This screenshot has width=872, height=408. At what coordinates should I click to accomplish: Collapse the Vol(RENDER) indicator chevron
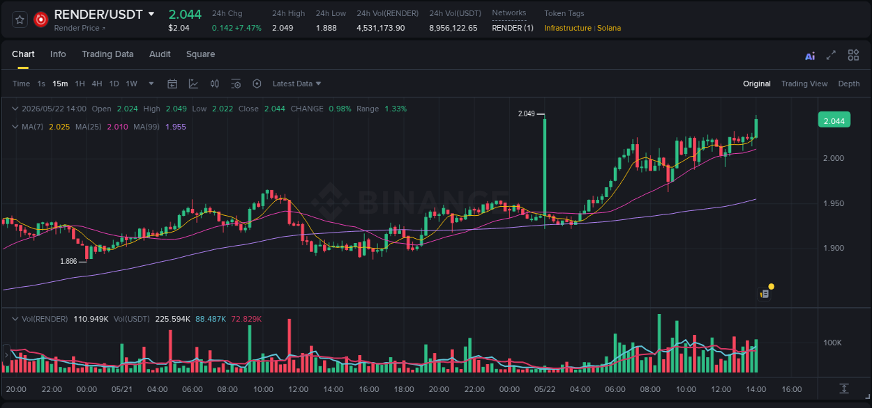pos(15,319)
